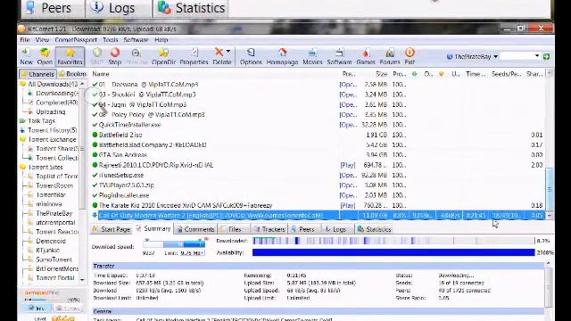
Task: Open the Software menu
Action: pos(136,39)
